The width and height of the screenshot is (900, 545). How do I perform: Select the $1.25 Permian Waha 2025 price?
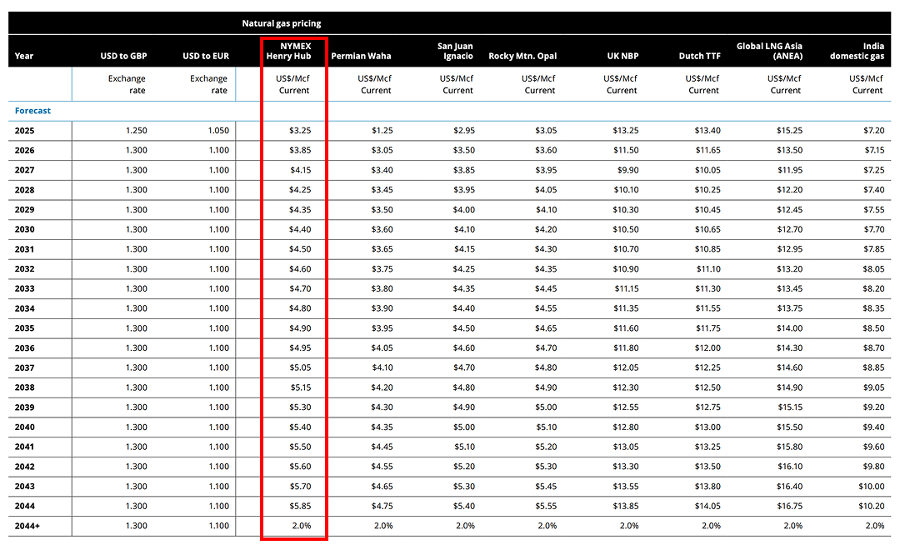(x=382, y=131)
